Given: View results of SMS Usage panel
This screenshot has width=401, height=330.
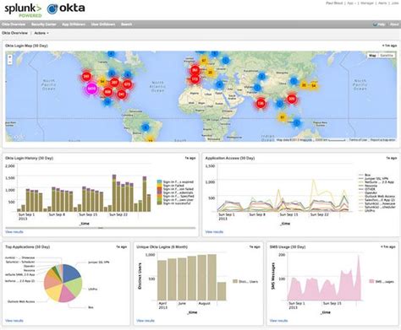Looking at the screenshot, I should tap(278, 321).
